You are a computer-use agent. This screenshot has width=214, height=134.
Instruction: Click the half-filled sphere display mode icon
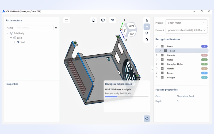pos(93,20)
